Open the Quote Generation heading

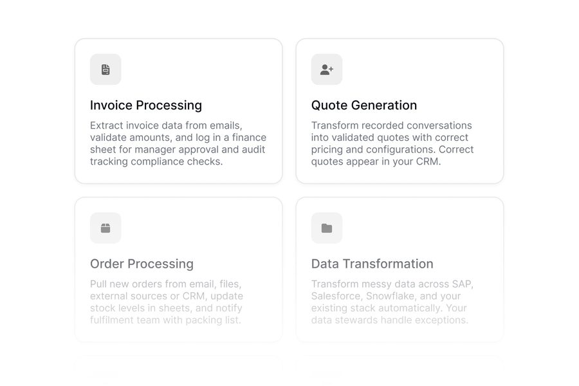tap(364, 106)
